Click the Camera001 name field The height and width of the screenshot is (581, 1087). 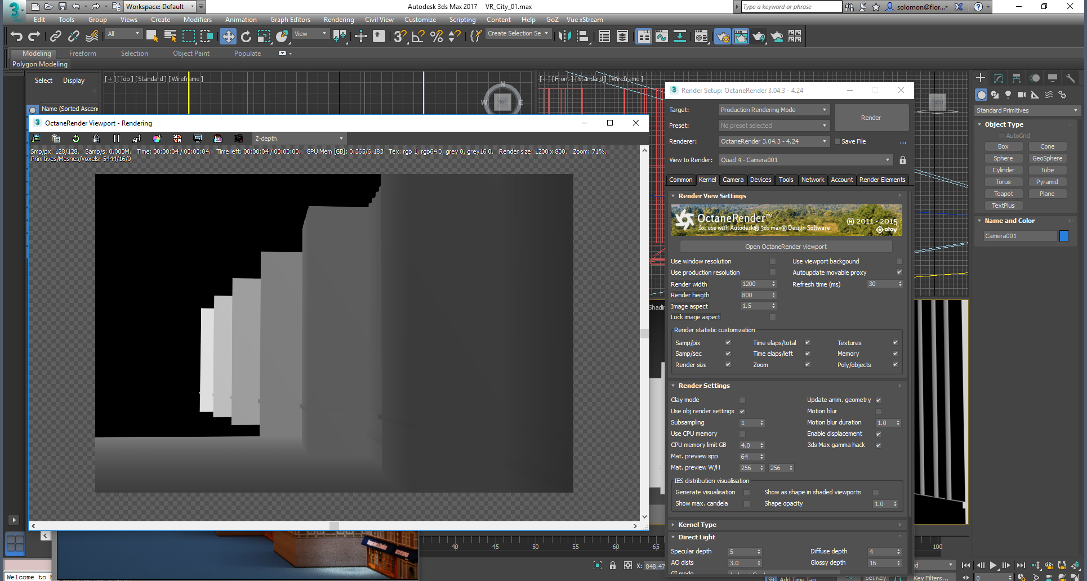tap(1020, 236)
